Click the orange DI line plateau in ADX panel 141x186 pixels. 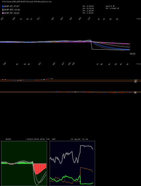pyautogui.click(x=86, y=169)
